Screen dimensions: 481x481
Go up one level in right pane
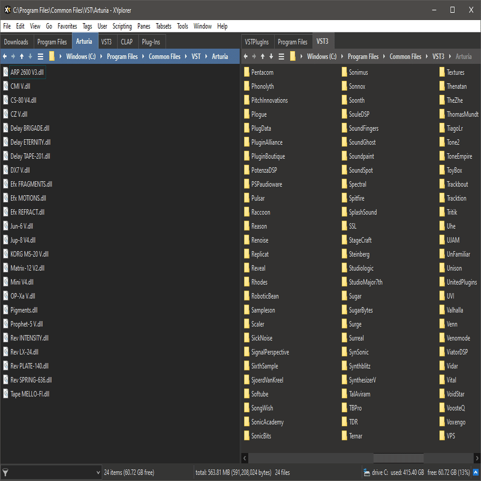[262, 57]
